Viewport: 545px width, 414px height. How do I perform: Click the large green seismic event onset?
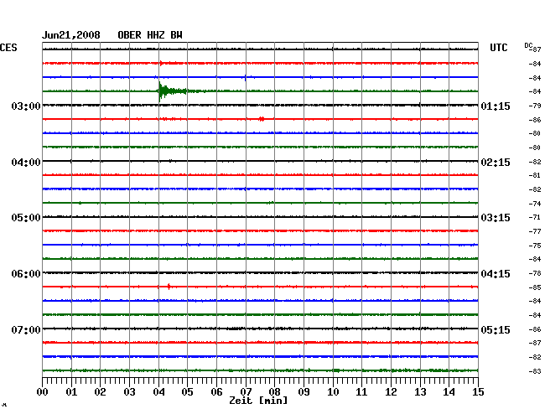[162, 91]
